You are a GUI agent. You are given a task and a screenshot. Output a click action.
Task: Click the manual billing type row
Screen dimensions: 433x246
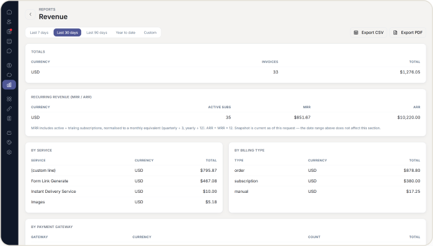pyautogui.click(x=327, y=192)
